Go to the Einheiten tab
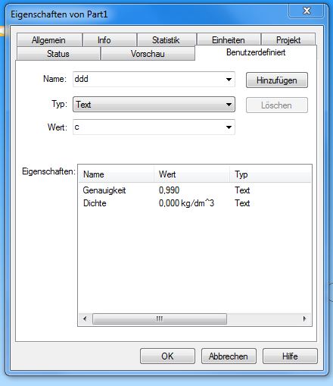333x386 pixels. [x=229, y=40]
